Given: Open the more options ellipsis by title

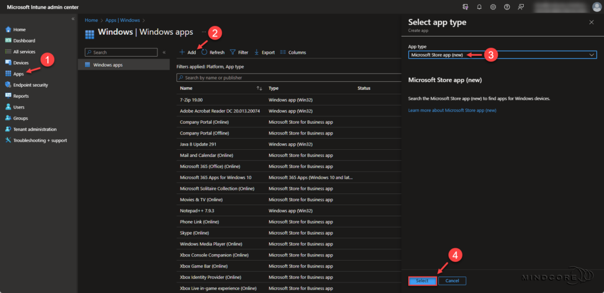Looking at the screenshot, I should pos(203,32).
